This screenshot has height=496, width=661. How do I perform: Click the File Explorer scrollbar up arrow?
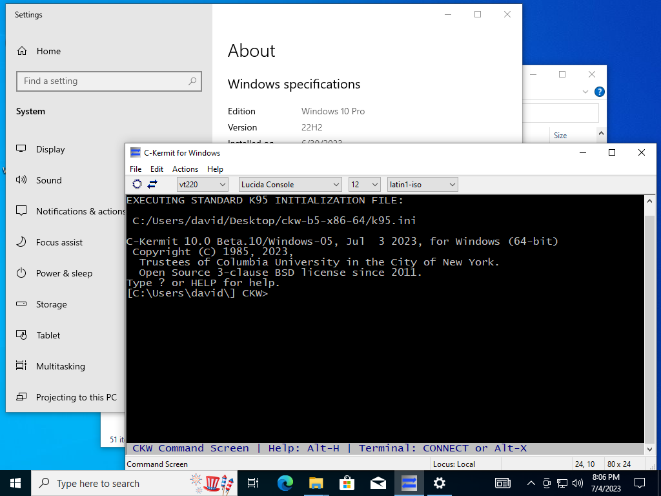(601, 133)
